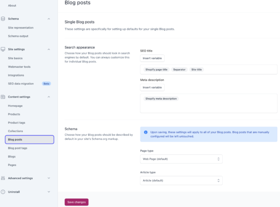The image size is (280, 207).
Task: Open the Collections settings page
Action: [15, 131]
